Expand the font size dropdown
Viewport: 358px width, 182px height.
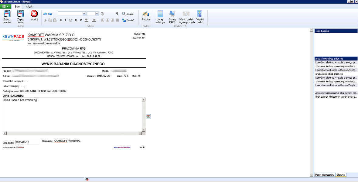(x=97, y=14)
